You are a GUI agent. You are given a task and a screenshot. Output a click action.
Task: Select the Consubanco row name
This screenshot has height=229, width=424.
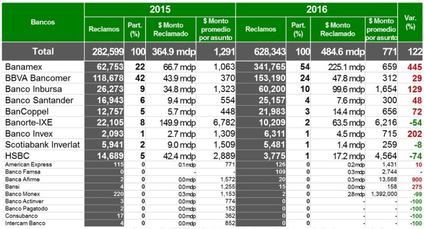(x=21, y=216)
